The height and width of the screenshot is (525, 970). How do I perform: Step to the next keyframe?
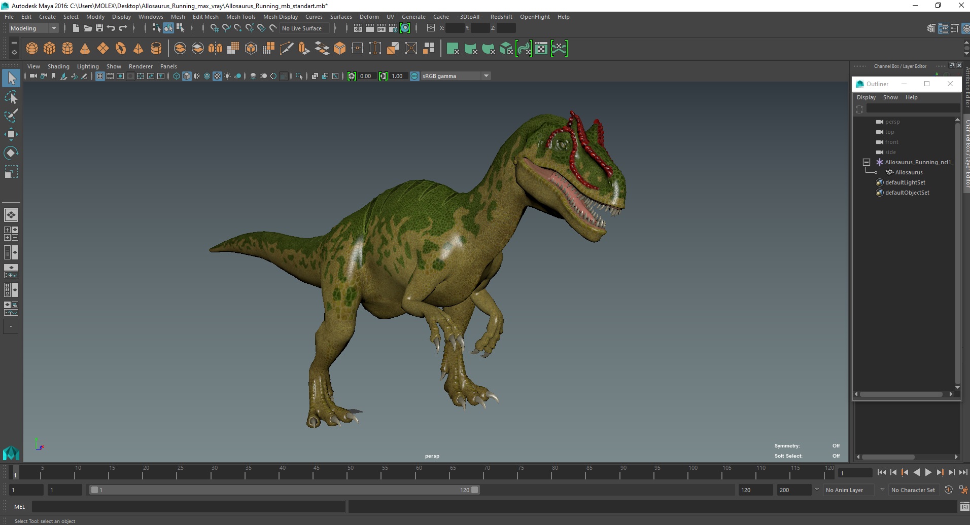pos(940,472)
